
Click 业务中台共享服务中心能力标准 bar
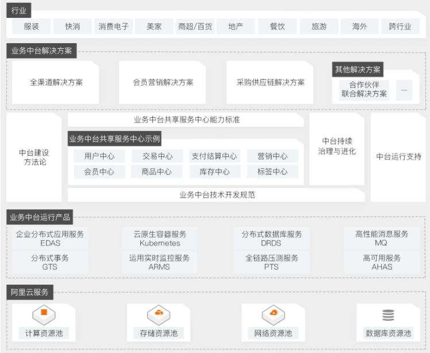pos(186,120)
